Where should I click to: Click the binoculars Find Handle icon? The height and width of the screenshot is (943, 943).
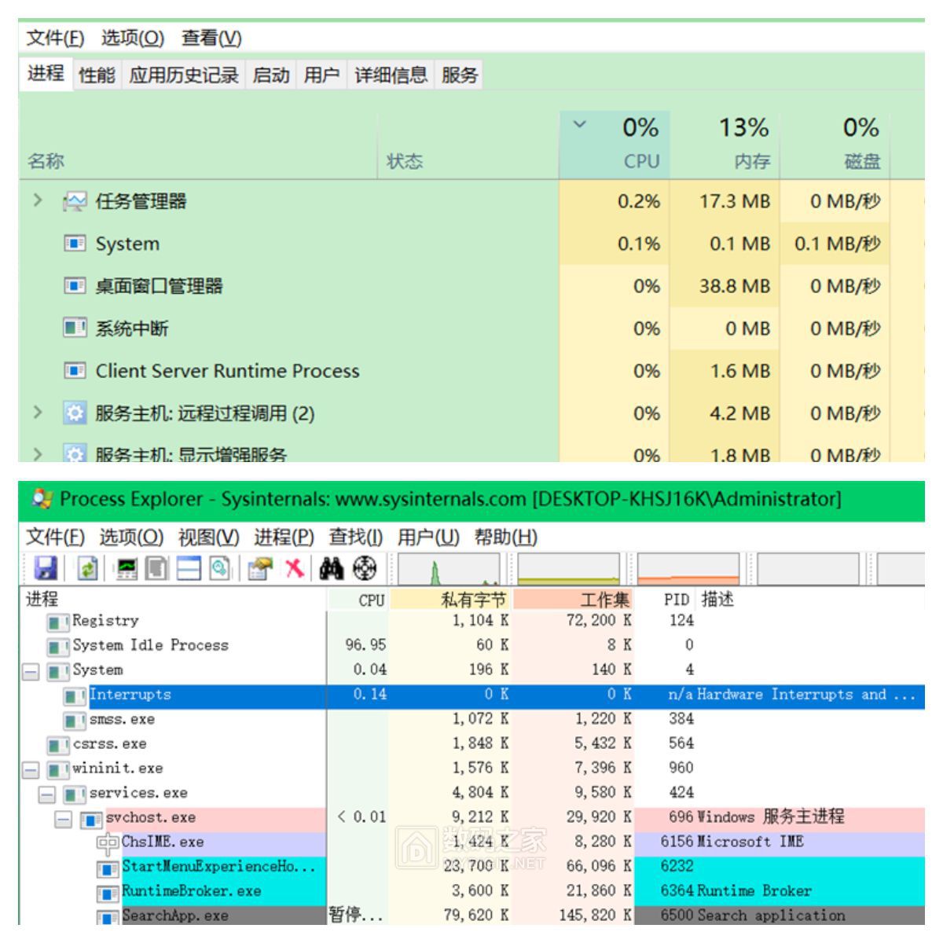click(332, 568)
